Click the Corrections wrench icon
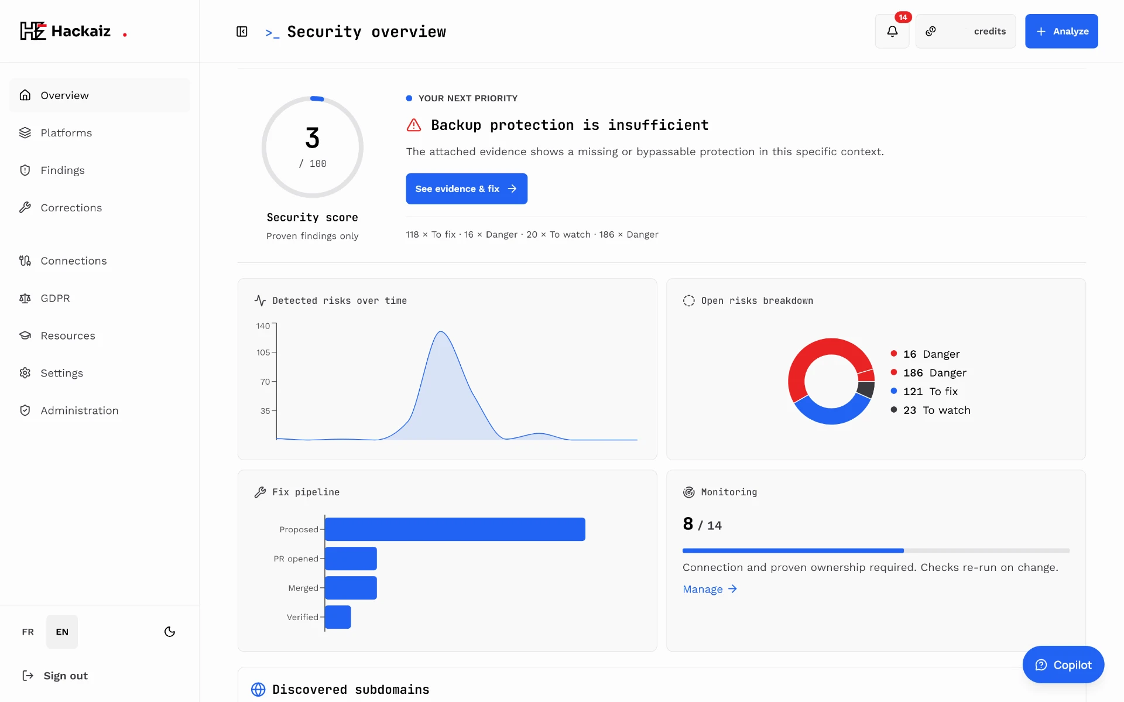Image resolution: width=1124 pixels, height=702 pixels. pyautogui.click(x=25, y=208)
